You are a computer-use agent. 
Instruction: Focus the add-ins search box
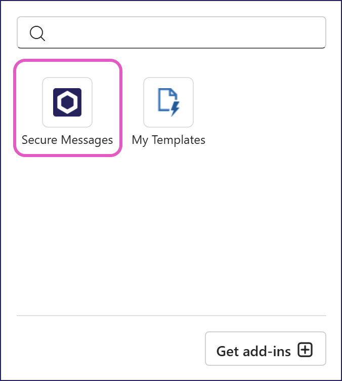(171, 33)
